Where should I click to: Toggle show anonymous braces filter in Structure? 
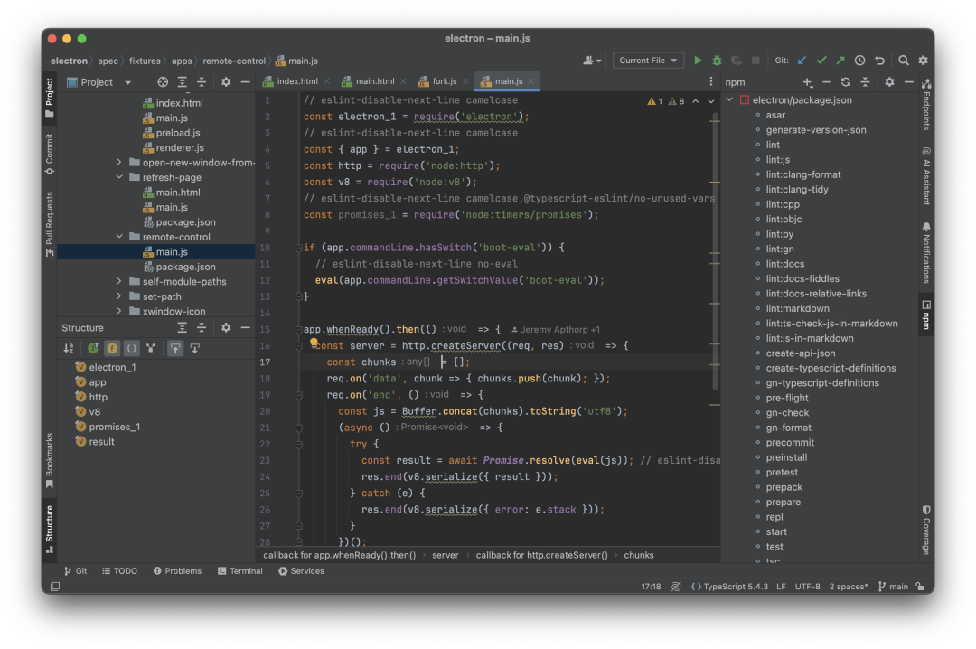131,349
